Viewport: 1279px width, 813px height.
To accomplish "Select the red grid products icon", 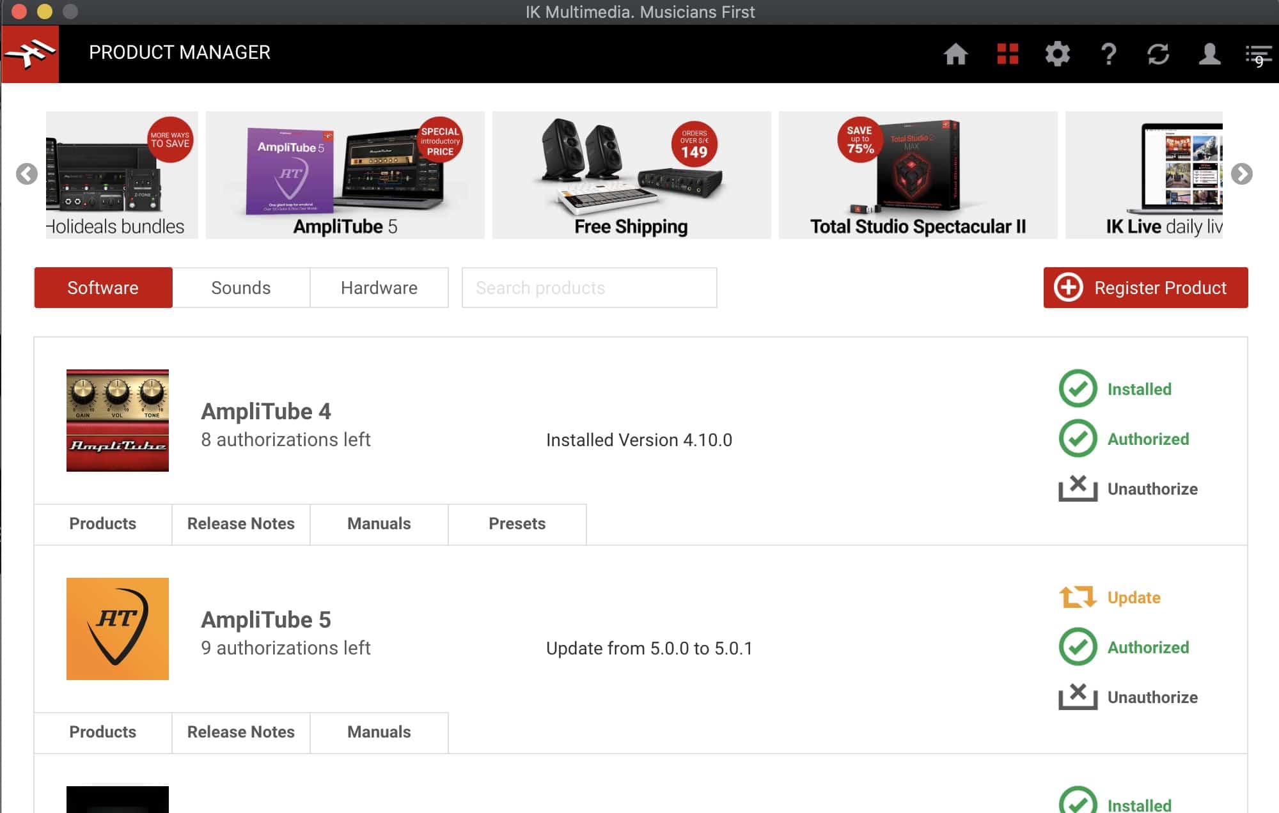I will point(1007,54).
